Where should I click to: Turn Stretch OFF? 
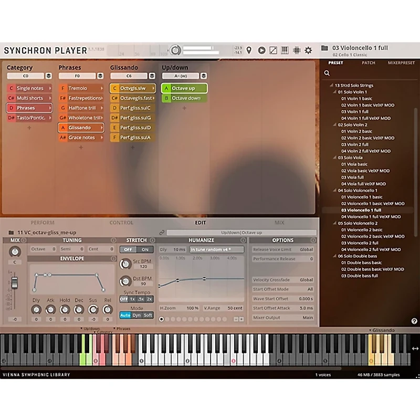128,249
